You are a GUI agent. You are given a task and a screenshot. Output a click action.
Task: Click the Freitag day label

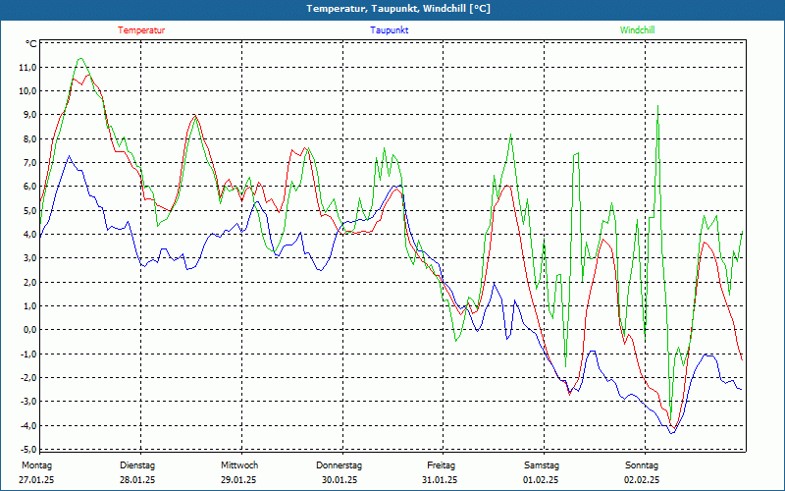tap(441, 465)
